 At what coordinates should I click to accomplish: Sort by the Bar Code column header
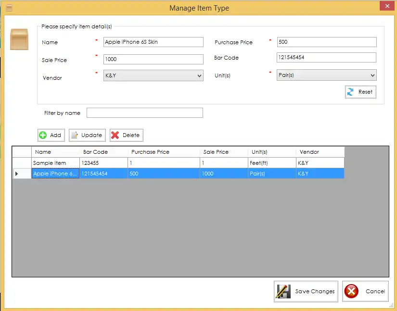coord(103,152)
